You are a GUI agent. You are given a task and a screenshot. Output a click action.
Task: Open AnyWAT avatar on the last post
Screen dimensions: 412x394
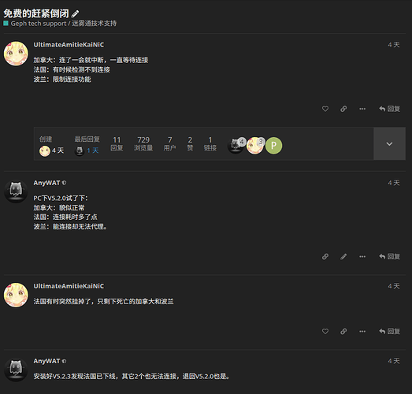coord(16,370)
